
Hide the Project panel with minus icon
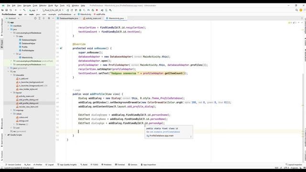[x=53, y=18]
